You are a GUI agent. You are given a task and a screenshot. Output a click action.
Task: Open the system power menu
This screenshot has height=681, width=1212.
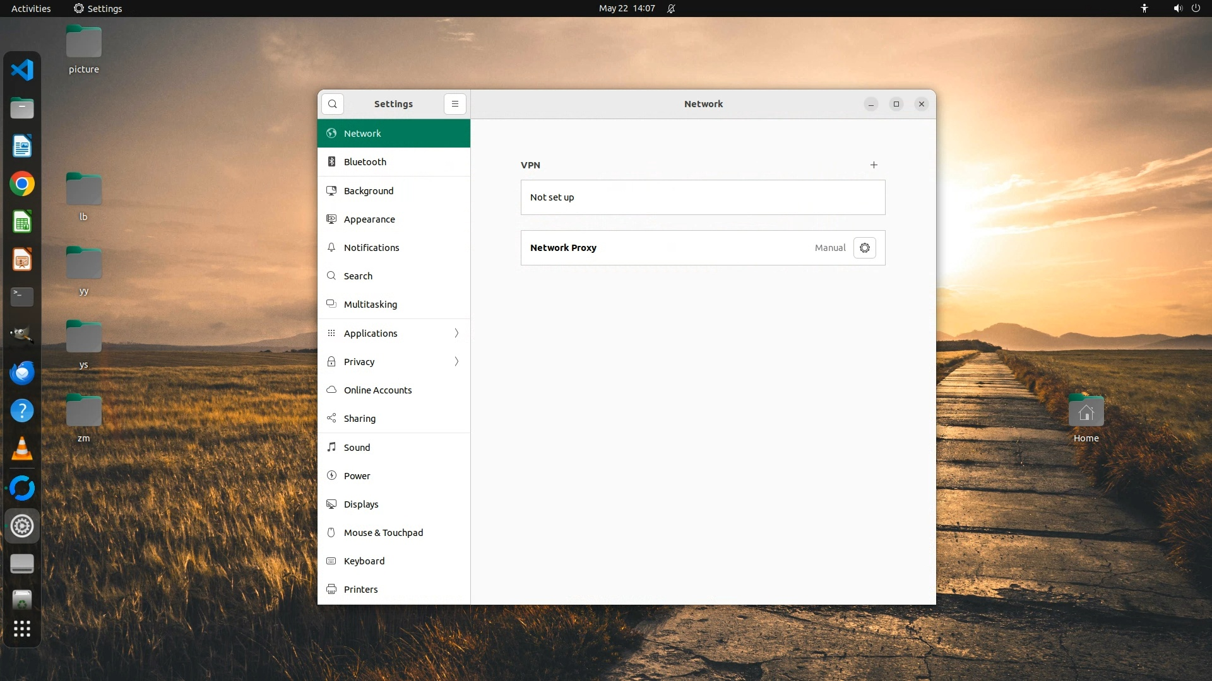[1195, 8]
